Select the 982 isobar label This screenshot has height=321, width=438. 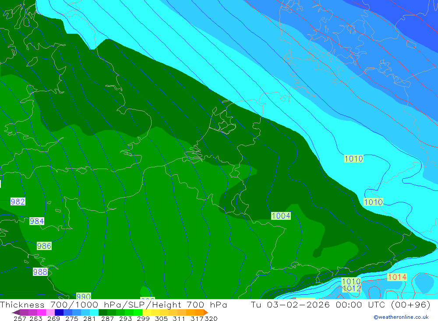[18, 201]
